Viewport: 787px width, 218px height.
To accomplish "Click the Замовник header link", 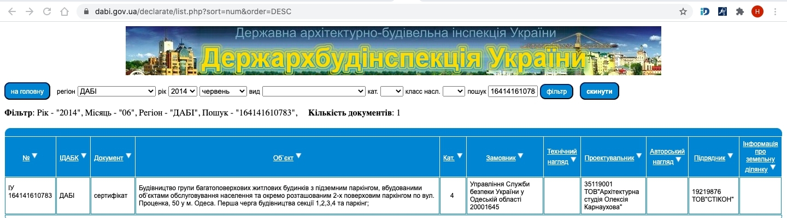I will 501,158.
